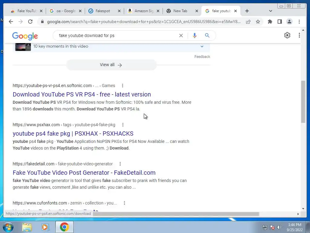Click the browser forward arrow
Image resolution: width=310 pixels, height=233 pixels.
[21, 22]
